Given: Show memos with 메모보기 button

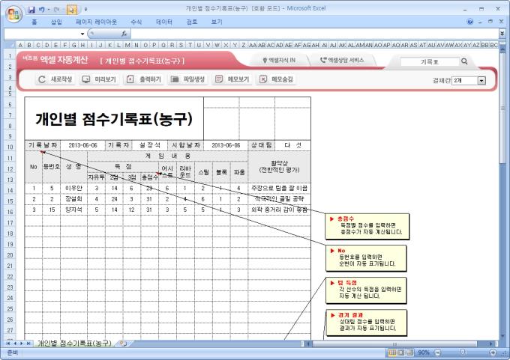Looking at the screenshot, I should click(232, 79).
